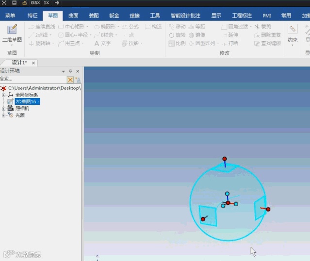Viewport: 310px width, 261px height.
Task: Open the 2点线 dropdown arrow
Action: pos(50,35)
